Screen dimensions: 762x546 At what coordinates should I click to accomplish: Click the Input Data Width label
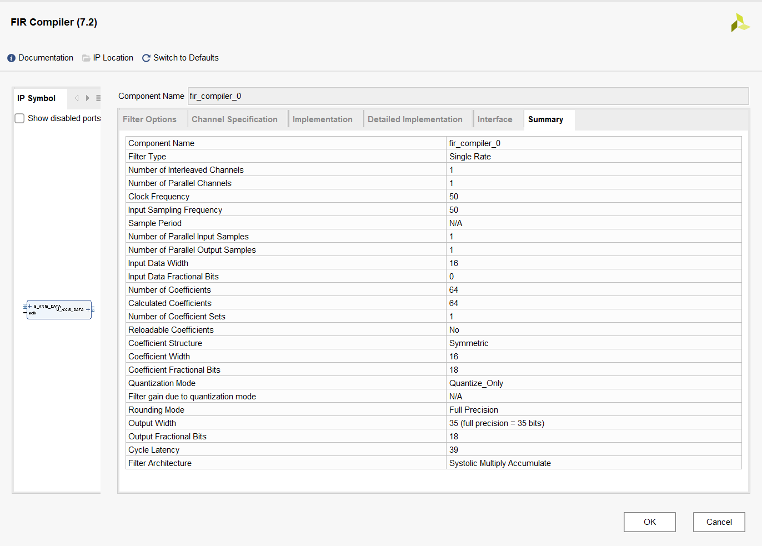tap(158, 263)
